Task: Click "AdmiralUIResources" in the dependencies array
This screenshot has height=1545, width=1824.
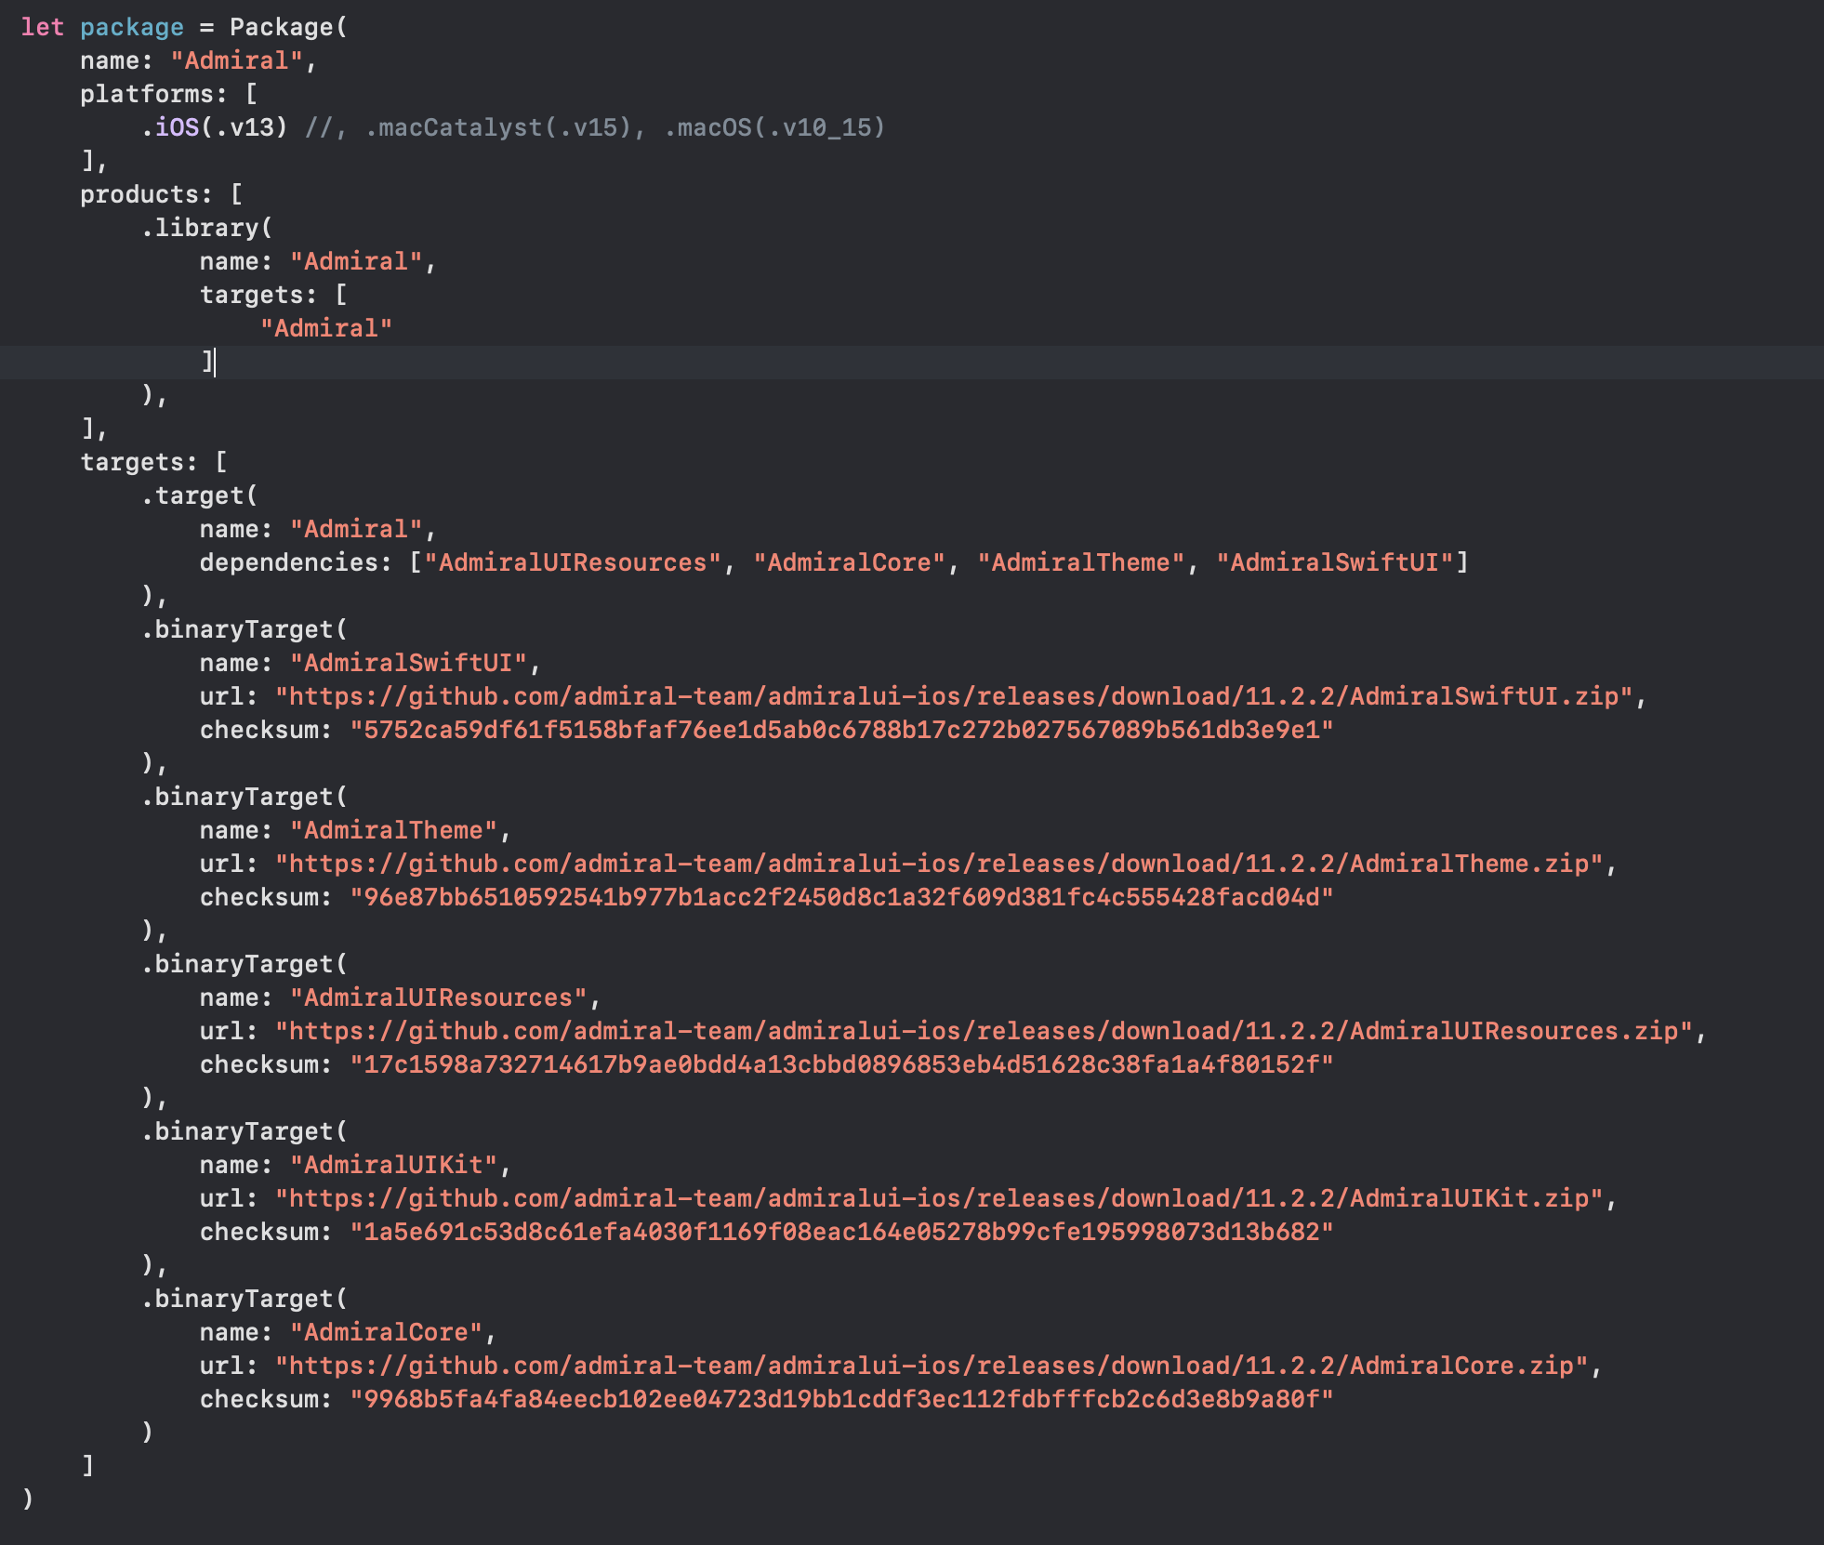Action: coord(573,562)
